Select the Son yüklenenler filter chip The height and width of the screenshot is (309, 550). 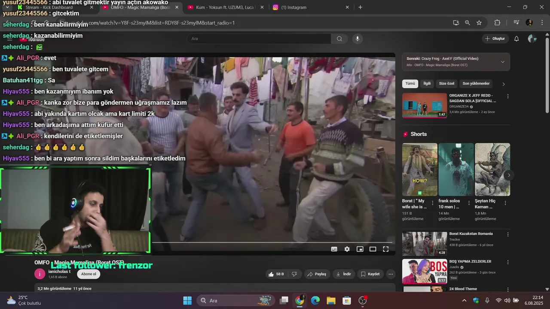(476, 84)
